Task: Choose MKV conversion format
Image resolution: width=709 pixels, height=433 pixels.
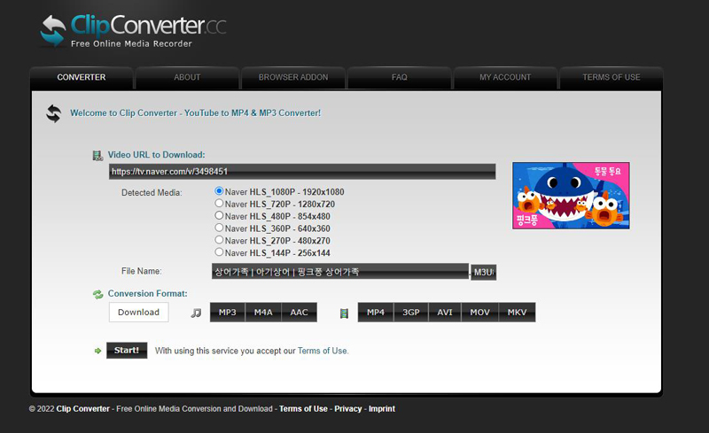Action: [x=517, y=313]
